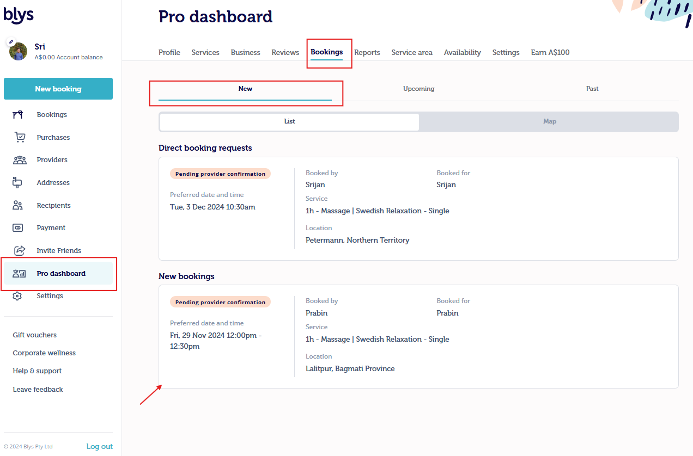Click Leave feedback link

pos(38,390)
